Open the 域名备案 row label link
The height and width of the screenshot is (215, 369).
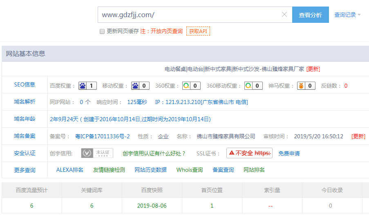coord(25,136)
